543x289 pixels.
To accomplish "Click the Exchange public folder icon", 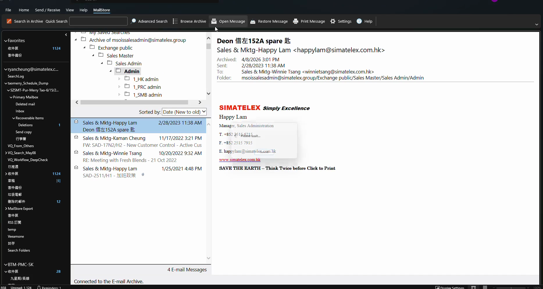I will click(x=92, y=47).
